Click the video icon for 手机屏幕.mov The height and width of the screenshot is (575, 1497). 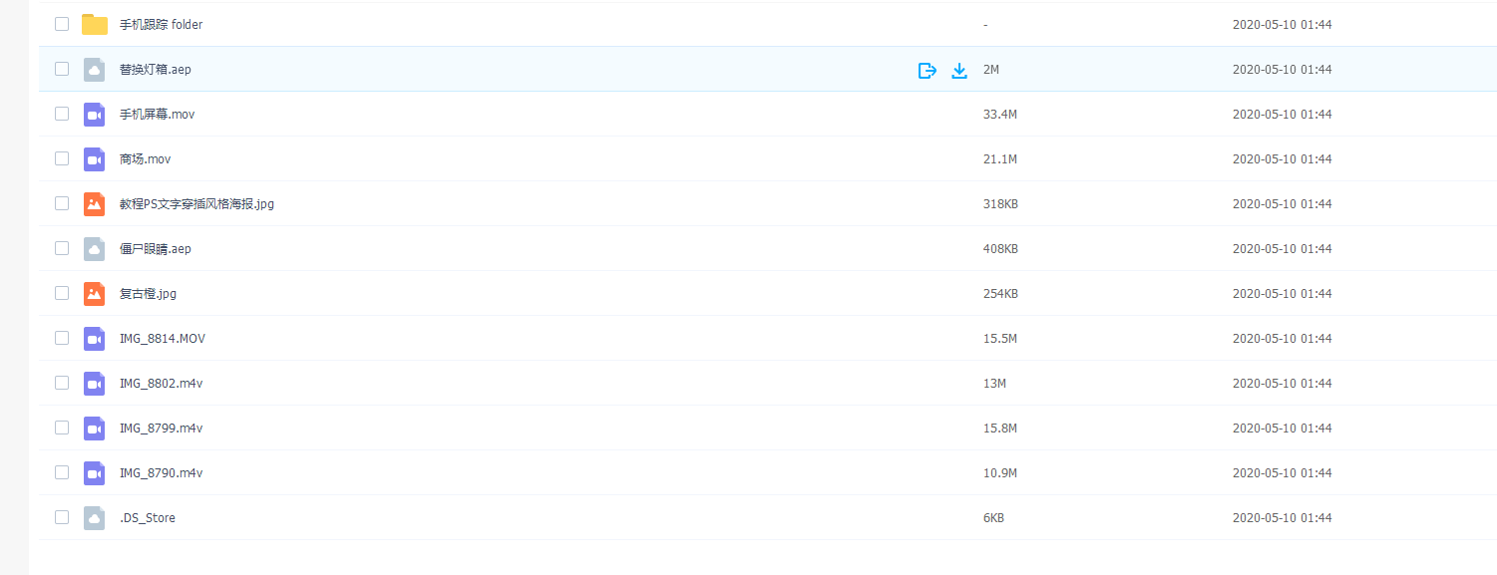pyautogui.click(x=95, y=114)
